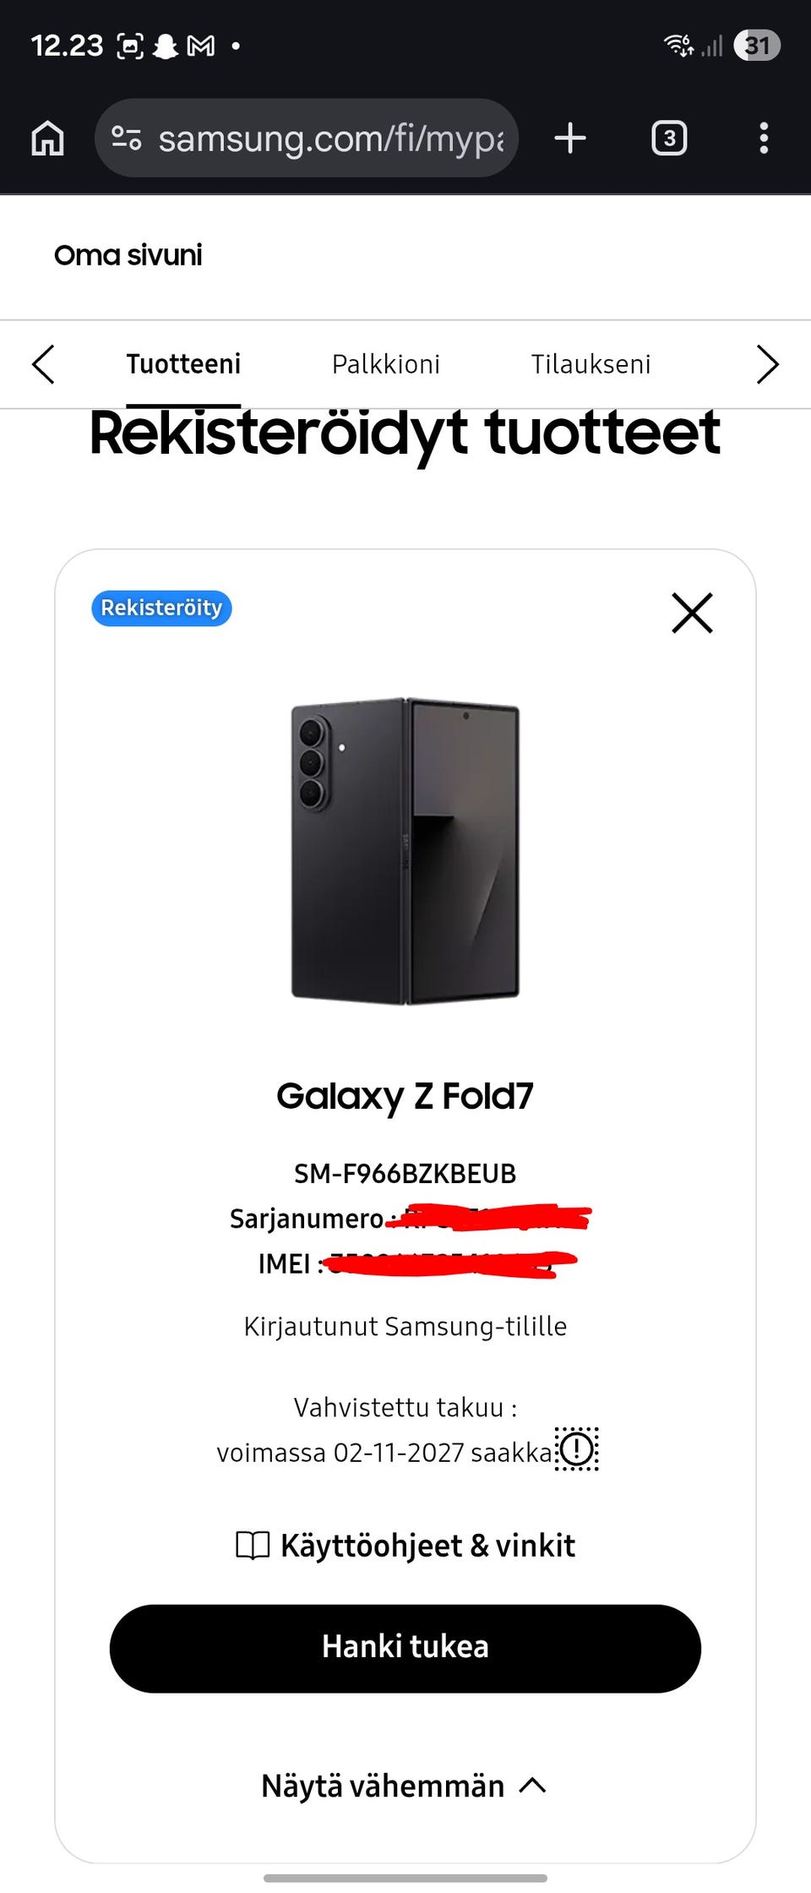
Task: Switch to the Palkkioni tab
Action: coord(385,364)
